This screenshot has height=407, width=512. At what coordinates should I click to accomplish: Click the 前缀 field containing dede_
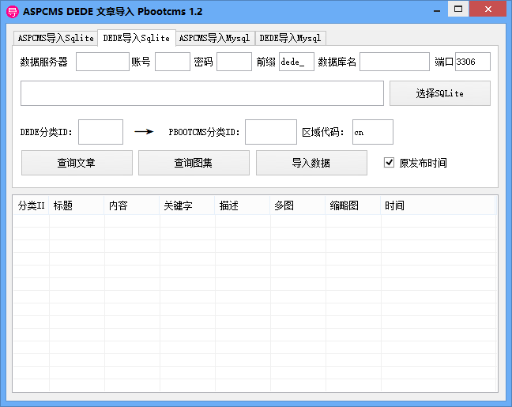click(296, 62)
